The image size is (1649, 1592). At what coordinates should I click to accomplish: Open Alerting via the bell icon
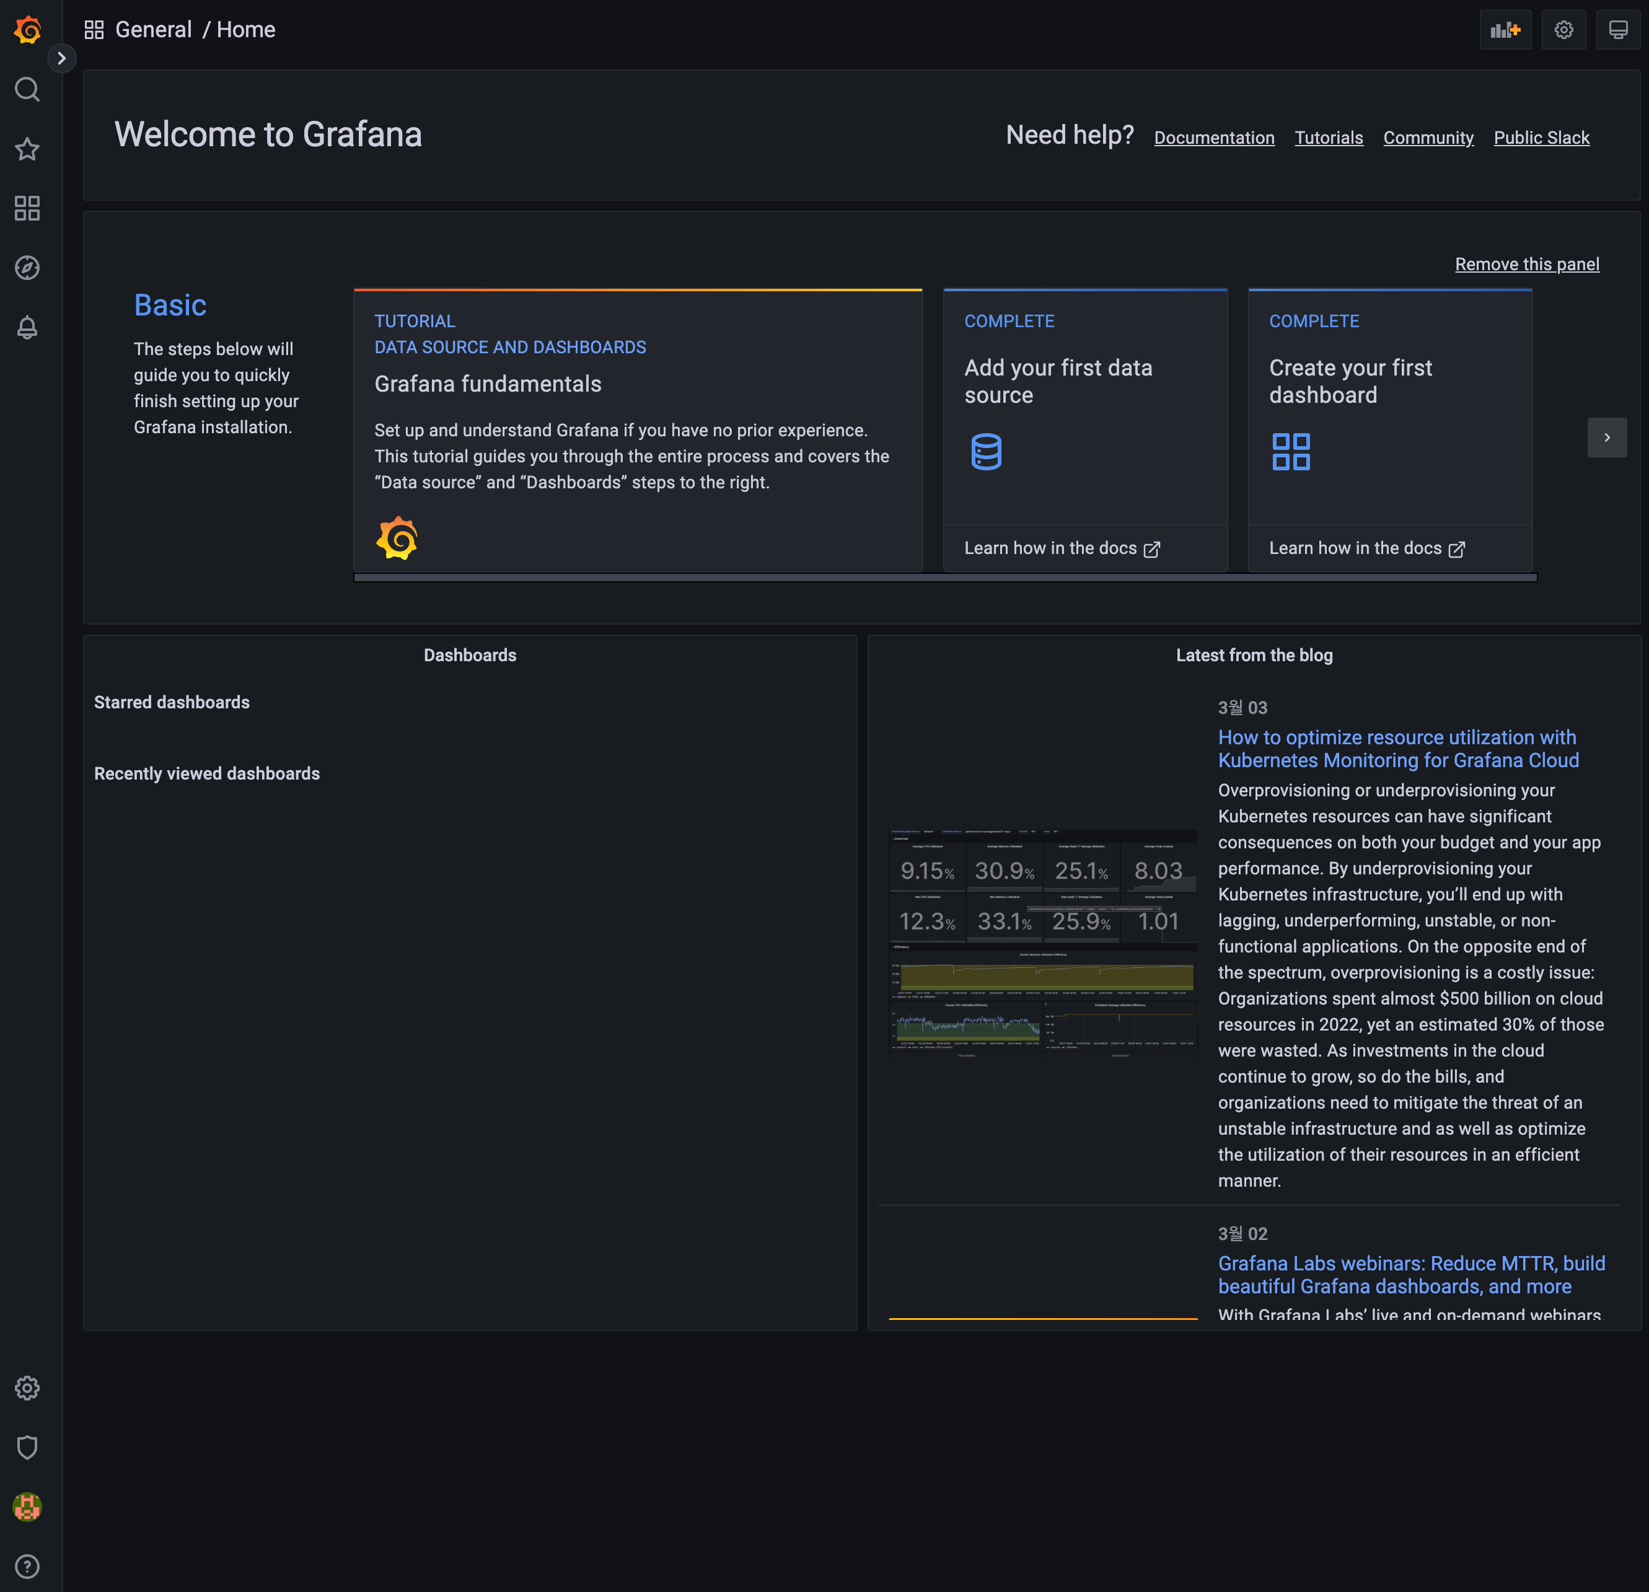coord(27,327)
